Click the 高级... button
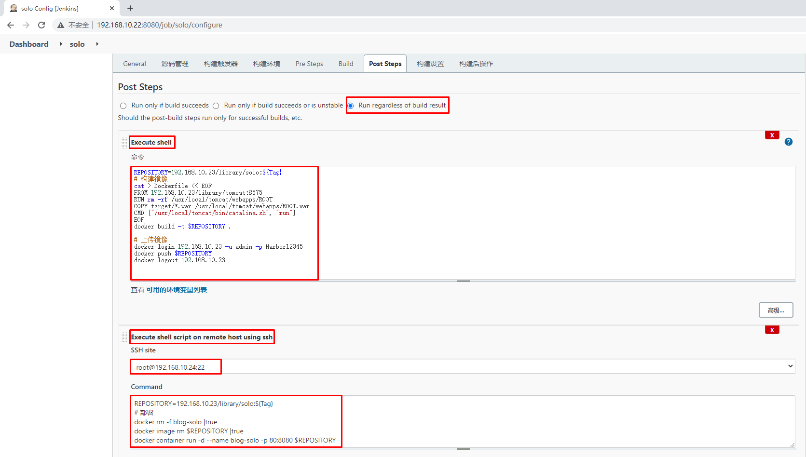Viewport: 806px width, 457px height. click(x=776, y=310)
